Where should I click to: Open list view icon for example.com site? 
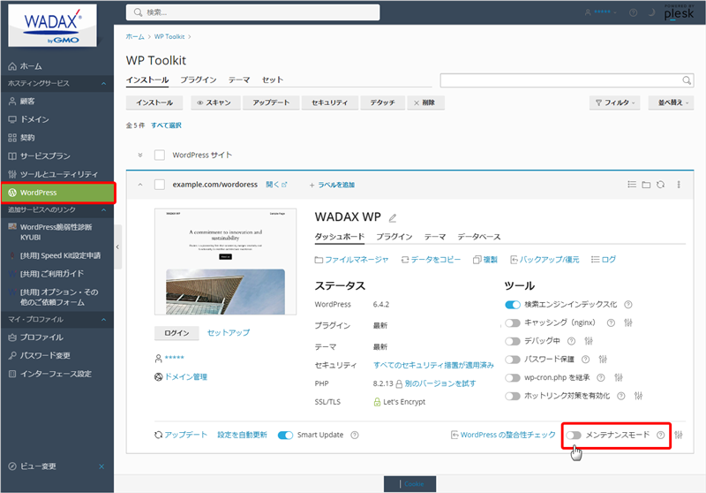pos(632,185)
